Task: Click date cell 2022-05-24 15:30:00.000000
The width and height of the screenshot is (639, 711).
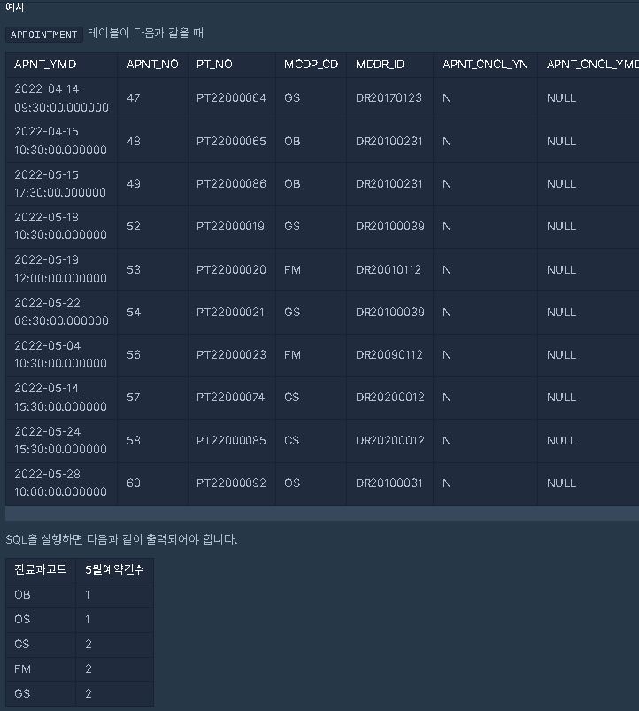Action: [60, 440]
